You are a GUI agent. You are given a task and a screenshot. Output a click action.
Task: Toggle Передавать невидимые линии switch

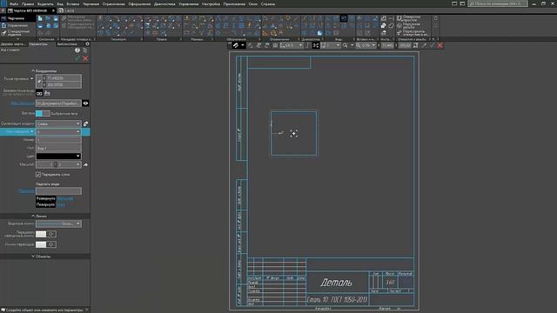coord(46,234)
